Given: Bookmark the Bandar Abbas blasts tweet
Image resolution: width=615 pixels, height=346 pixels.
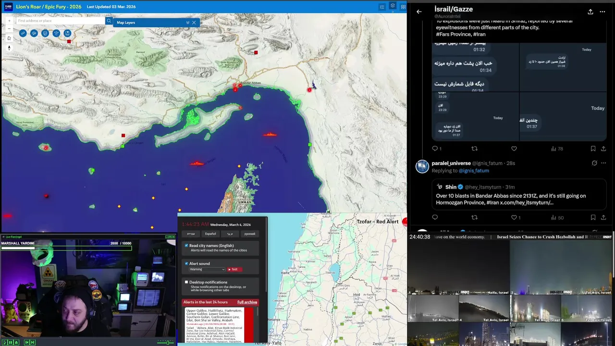Looking at the screenshot, I should [x=593, y=218].
